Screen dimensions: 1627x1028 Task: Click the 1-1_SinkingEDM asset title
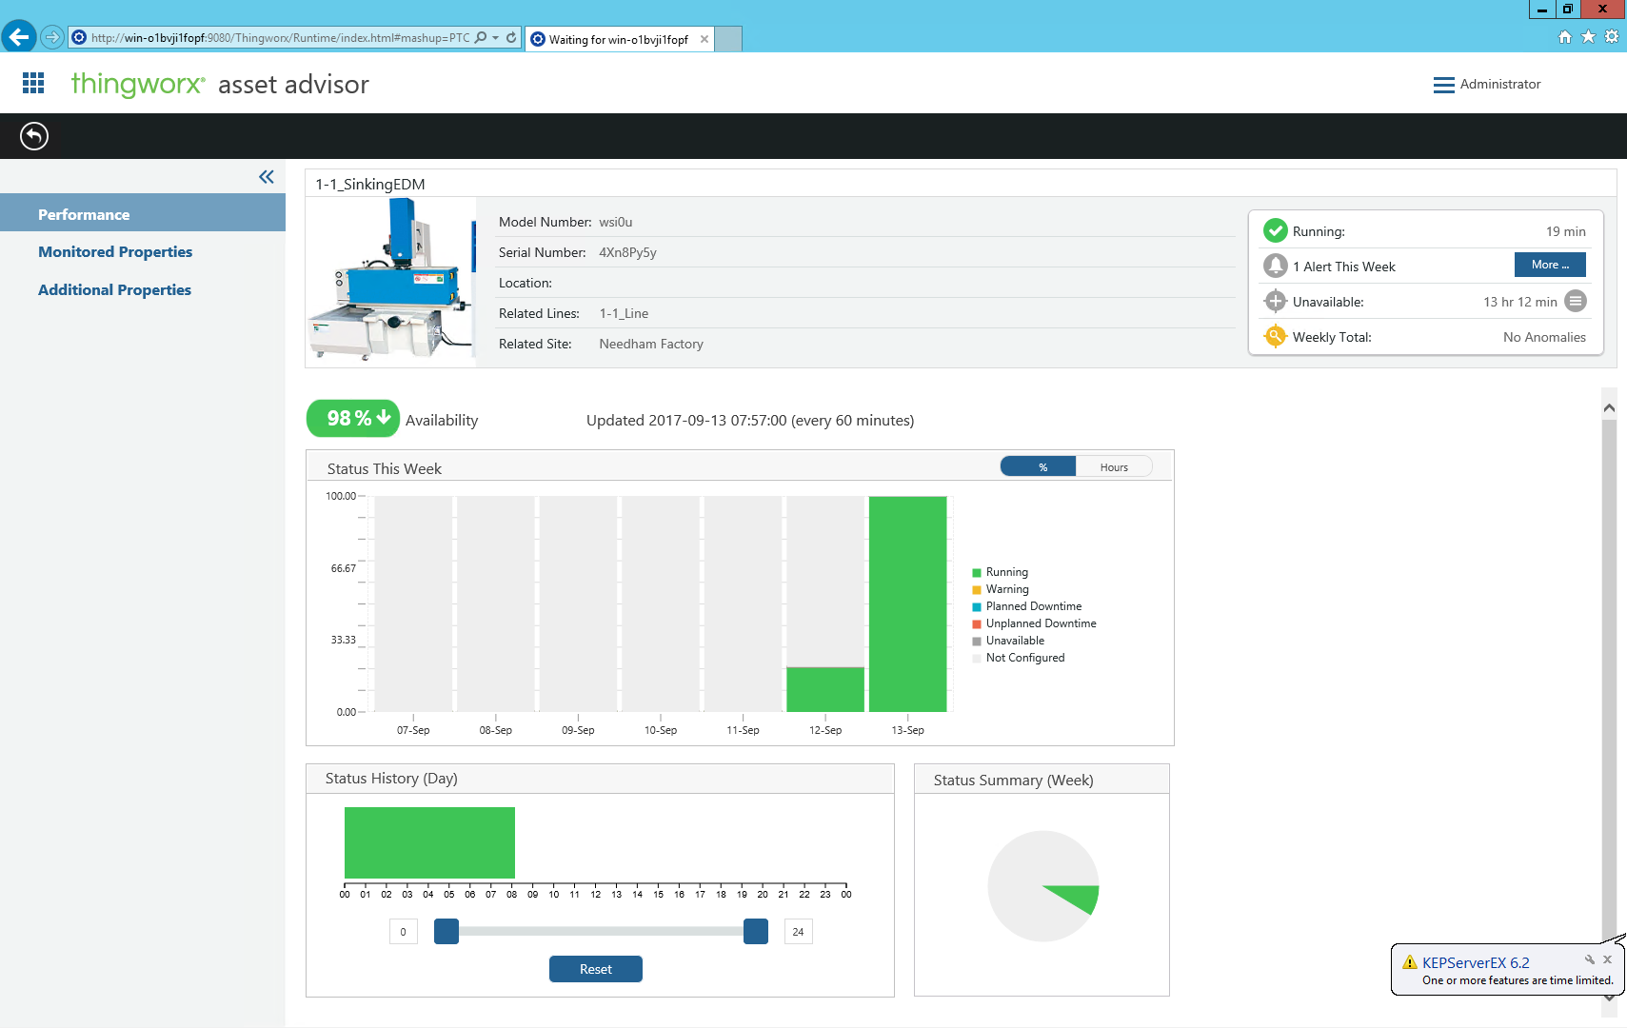370,185
